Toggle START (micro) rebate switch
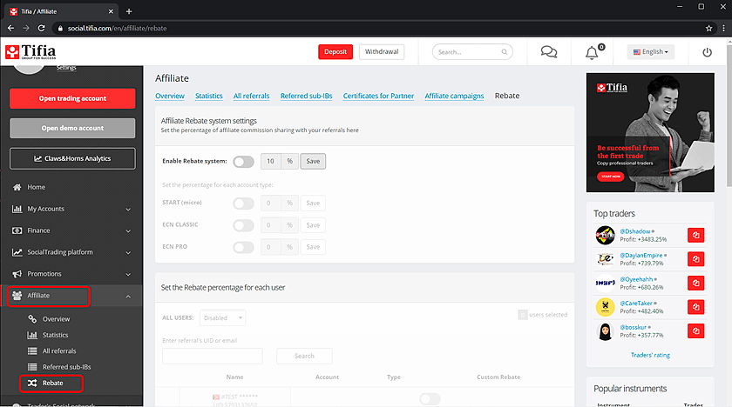This screenshot has height=407, width=732. pos(243,203)
